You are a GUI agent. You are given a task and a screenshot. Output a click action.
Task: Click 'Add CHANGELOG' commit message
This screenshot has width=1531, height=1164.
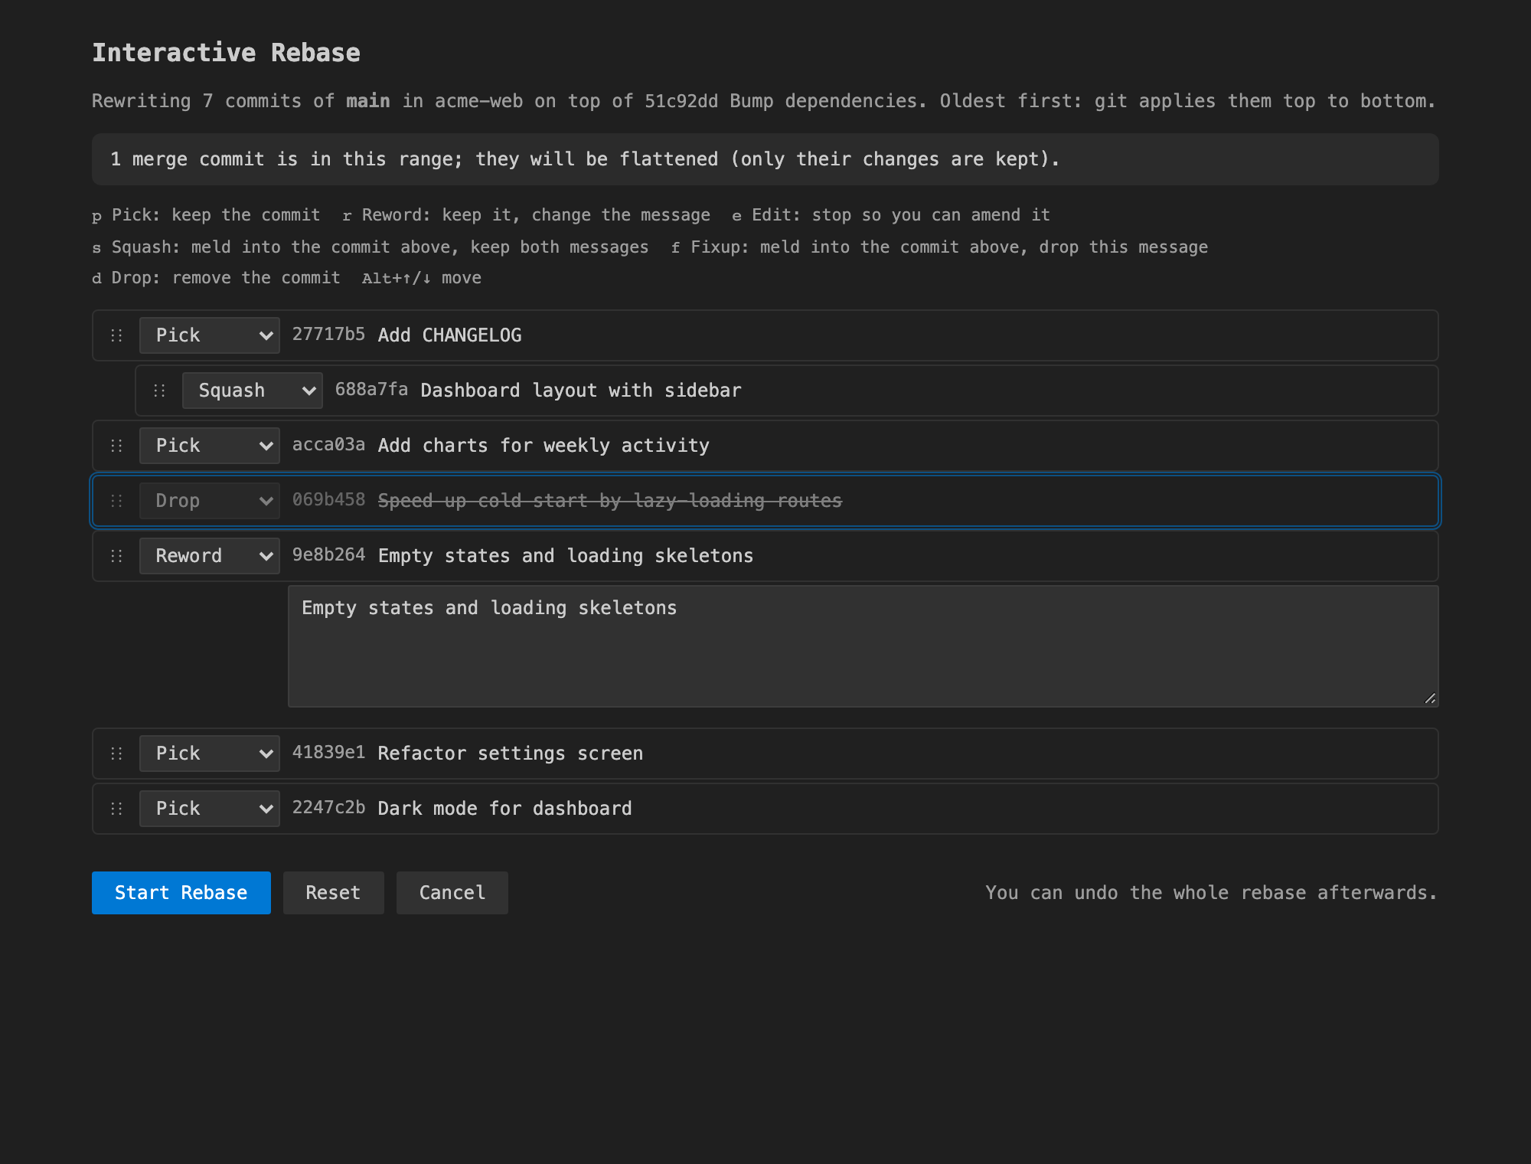tap(450, 335)
